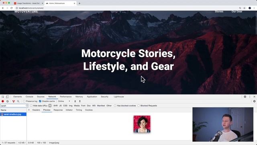The height and width of the screenshot is (145, 257).
Task: Check Has blocked cookies filter
Action: (115, 106)
